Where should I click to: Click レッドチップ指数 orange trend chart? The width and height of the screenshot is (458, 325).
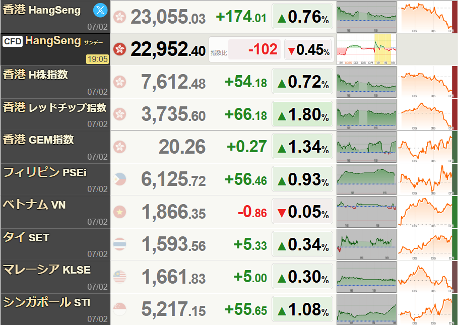tap(428, 114)
